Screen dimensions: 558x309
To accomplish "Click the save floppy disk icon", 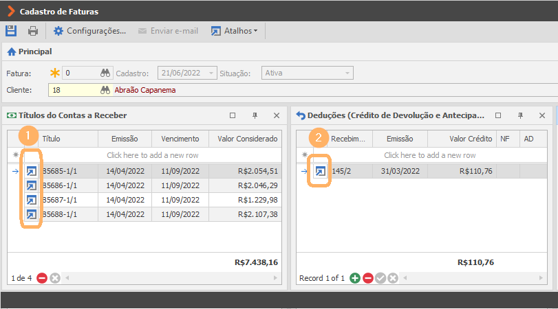I will coord(11,31).
